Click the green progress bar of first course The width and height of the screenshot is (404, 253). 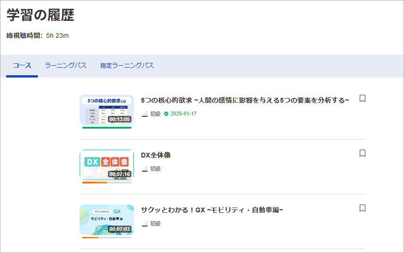click(106, 127)
